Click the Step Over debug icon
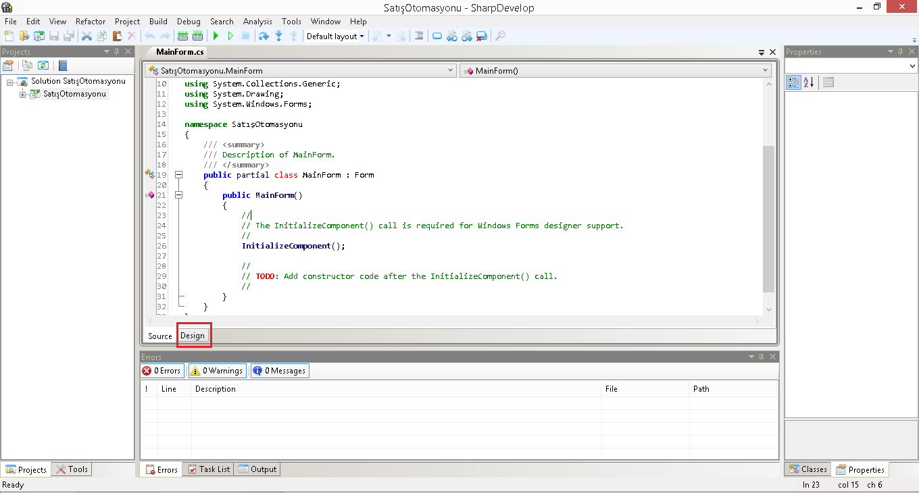919x493 pixels. pos(264,36)
